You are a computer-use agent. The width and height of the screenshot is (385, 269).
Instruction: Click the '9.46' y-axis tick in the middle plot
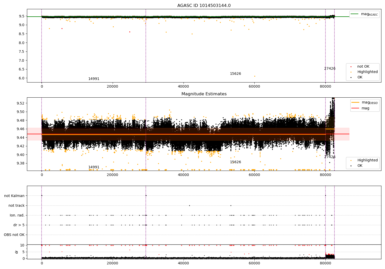pos(21,129)
